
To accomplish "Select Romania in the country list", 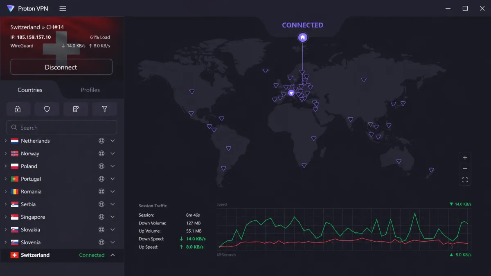I will (x=31, y=191).
